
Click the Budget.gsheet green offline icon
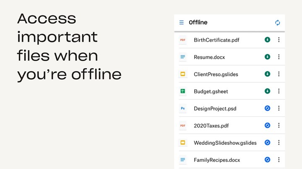click(267, 91)
